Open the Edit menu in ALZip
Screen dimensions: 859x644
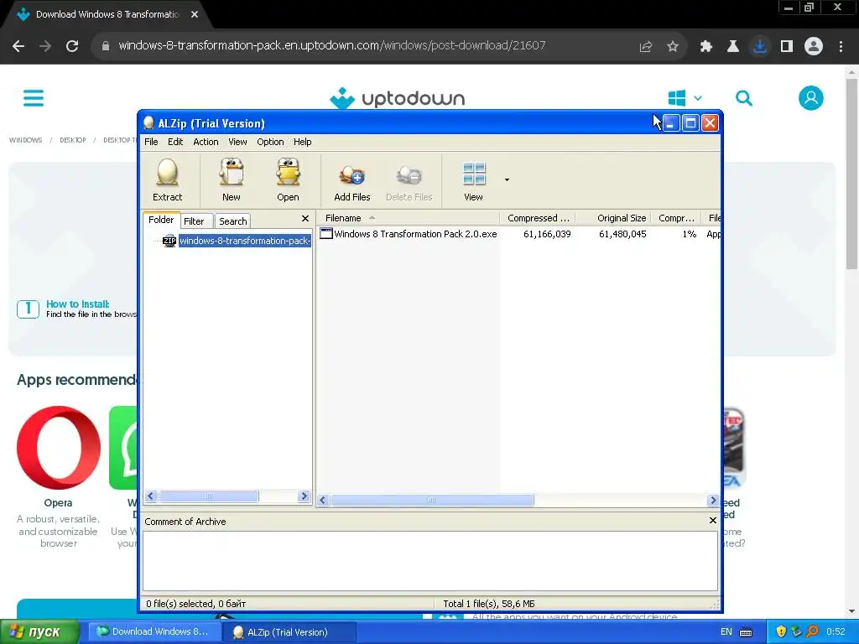pos(175,142)
